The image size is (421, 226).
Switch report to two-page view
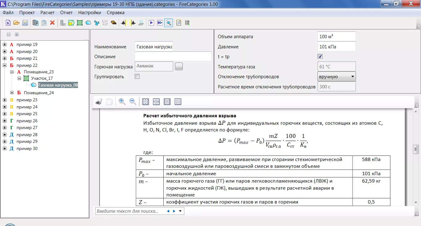(x=178, y=102)
